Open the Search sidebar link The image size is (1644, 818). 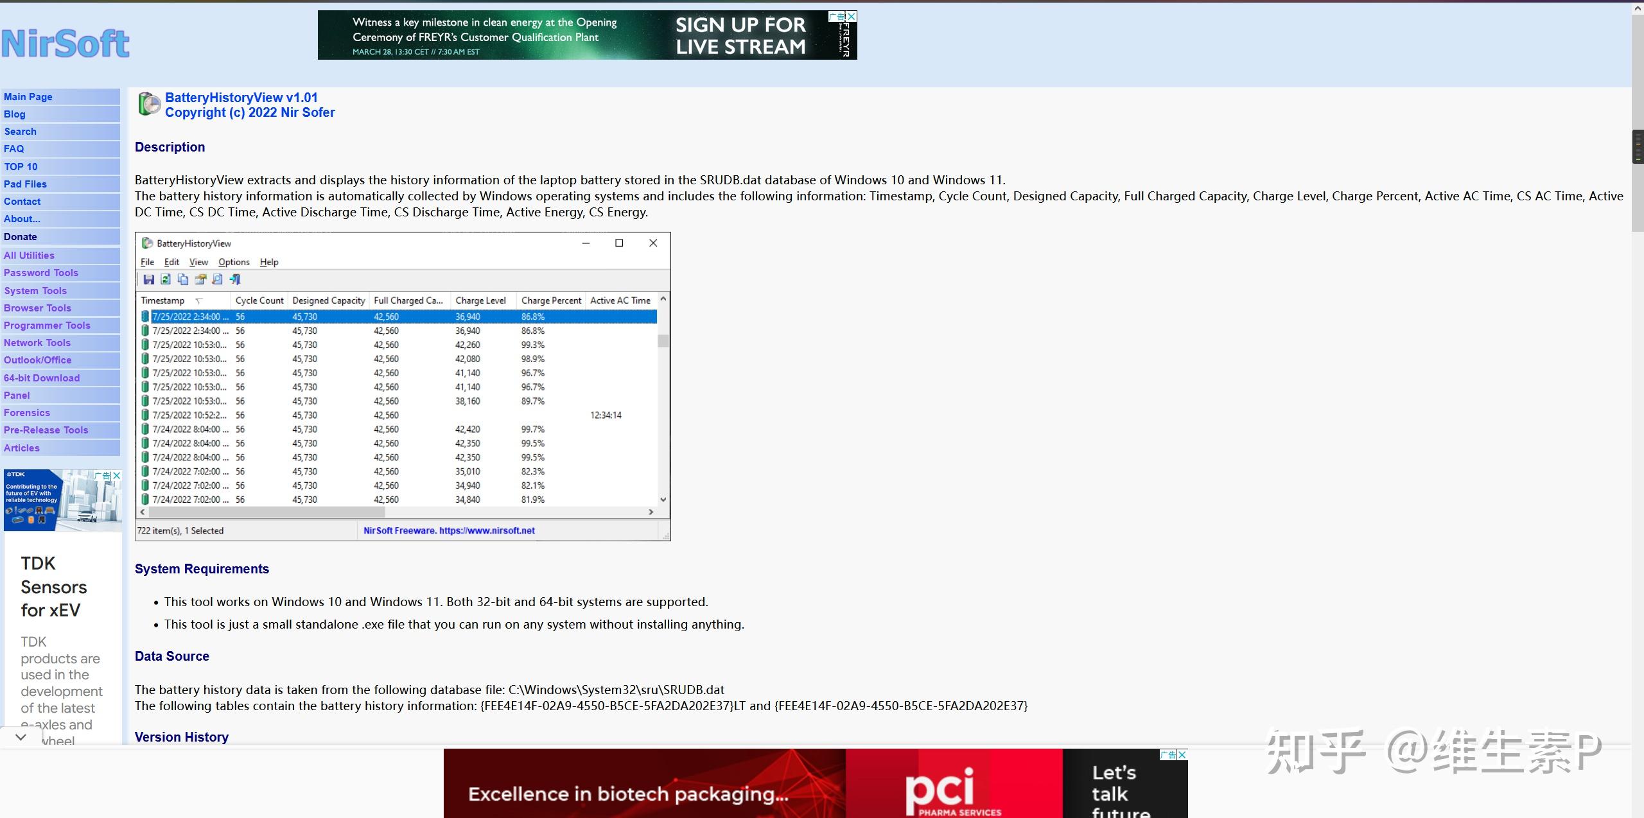[x=21, y=132]
